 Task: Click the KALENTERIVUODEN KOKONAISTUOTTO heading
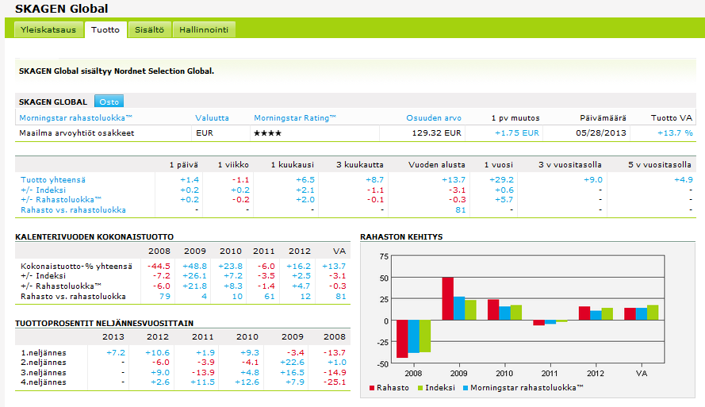click(x=94, y=236)
